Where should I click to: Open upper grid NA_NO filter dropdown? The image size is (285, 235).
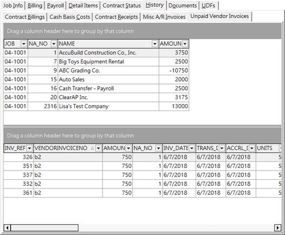(54, 44)
